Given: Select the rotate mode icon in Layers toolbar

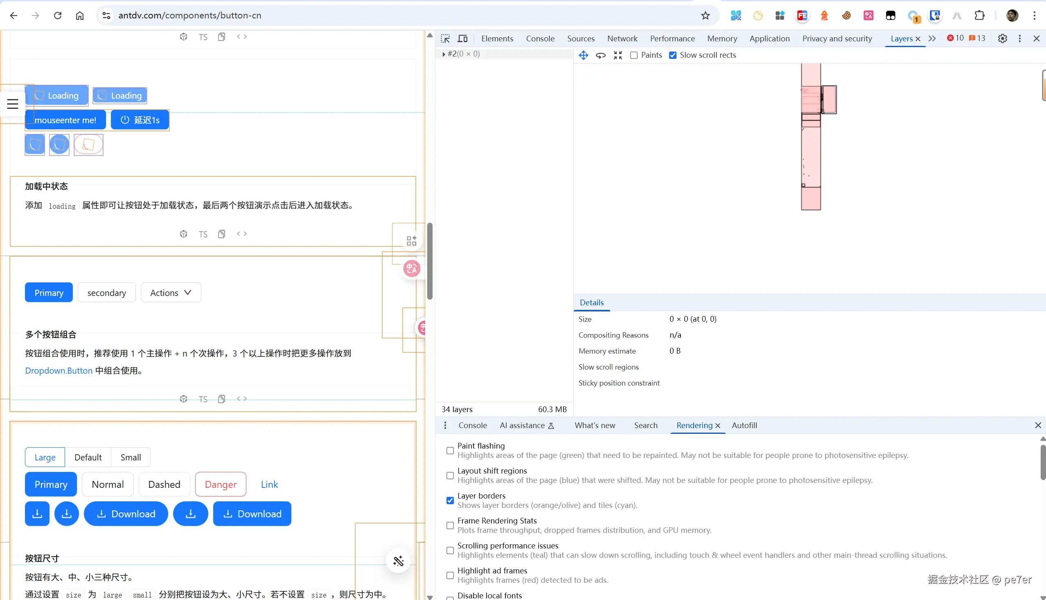Looking at the screenshot, I should (x=600, y=55).
